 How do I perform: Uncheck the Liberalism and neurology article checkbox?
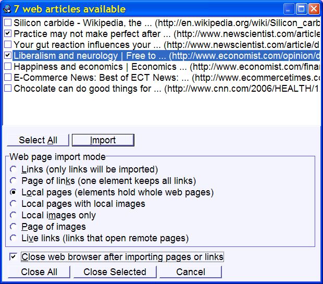point(8,55)
